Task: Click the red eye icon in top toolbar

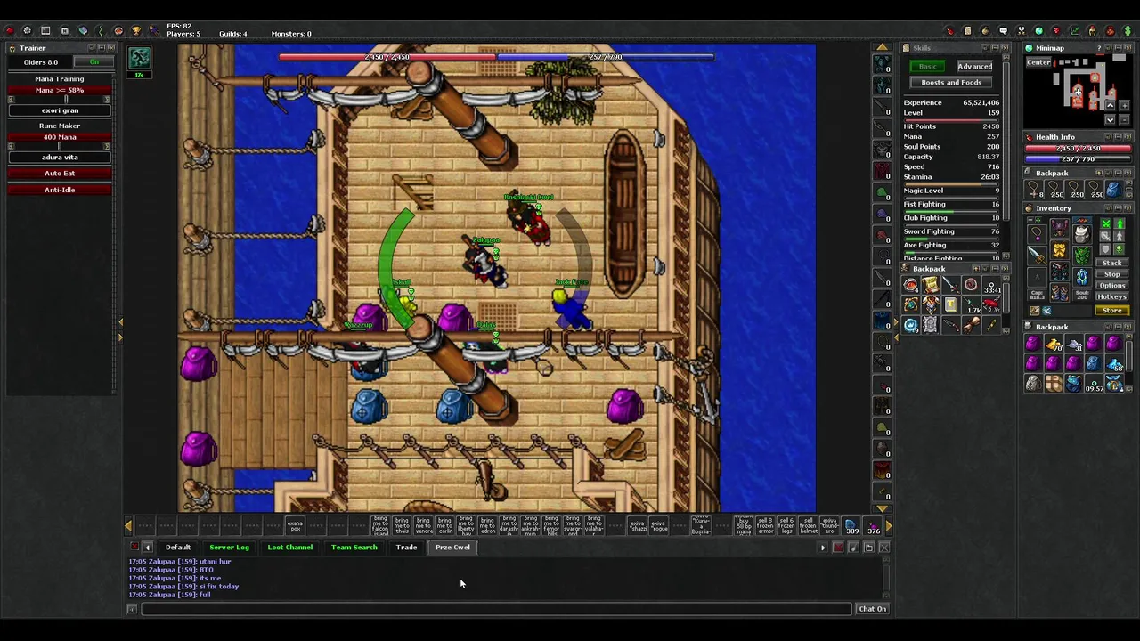Action: (118, 31)
